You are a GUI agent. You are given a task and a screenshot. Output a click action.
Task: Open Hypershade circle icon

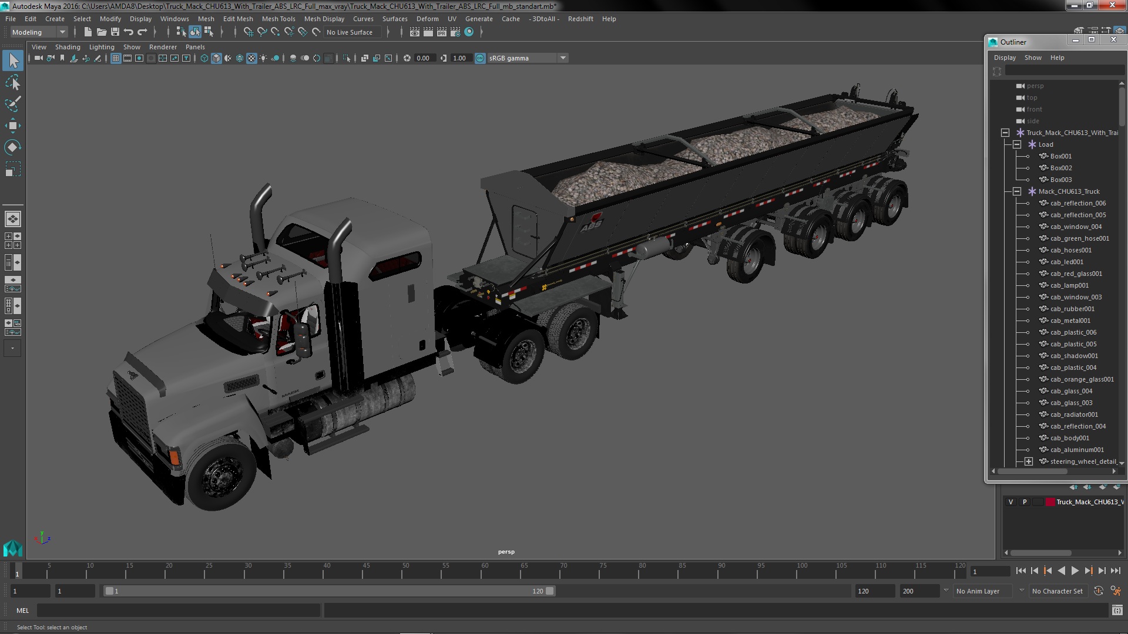[x=469, y=32]
